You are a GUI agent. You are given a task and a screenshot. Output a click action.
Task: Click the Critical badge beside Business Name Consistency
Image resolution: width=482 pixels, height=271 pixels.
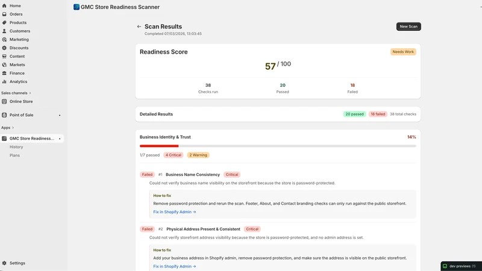tap(232, 175)
